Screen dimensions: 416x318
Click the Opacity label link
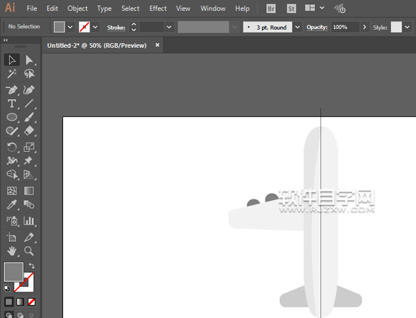(x=316, y=27)
